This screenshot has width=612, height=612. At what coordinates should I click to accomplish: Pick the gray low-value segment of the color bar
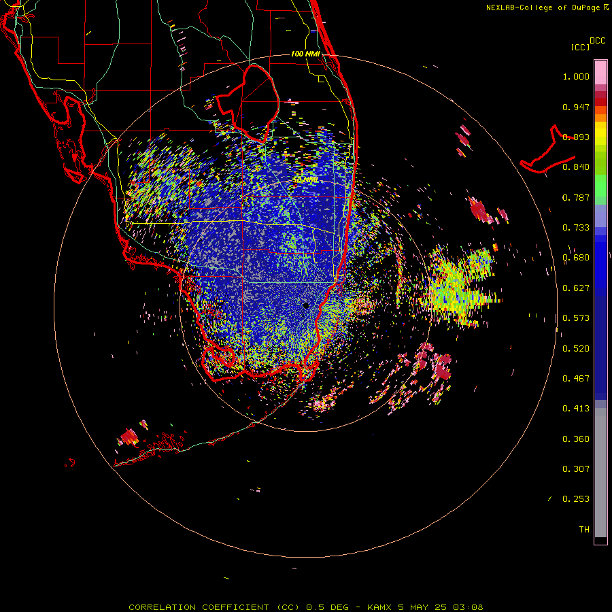600,473
